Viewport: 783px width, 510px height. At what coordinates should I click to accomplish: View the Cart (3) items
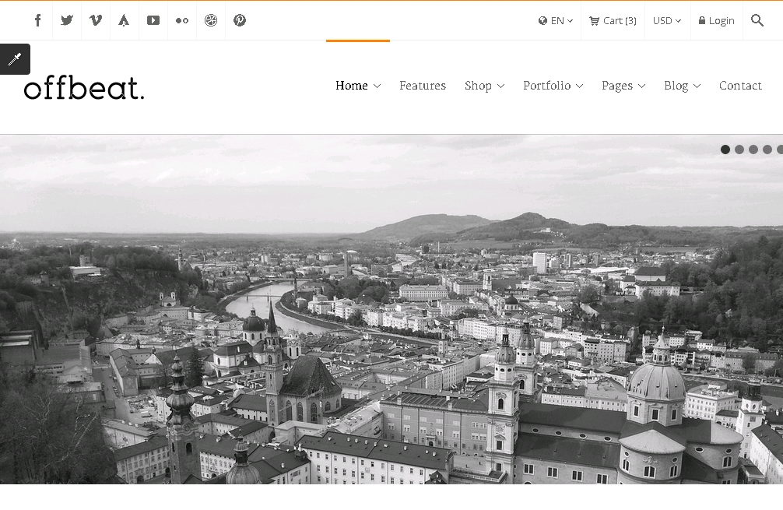[613, 21]
